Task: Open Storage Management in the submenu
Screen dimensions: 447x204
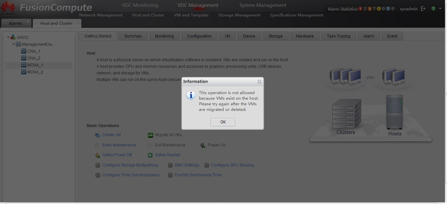Action: 239,15
